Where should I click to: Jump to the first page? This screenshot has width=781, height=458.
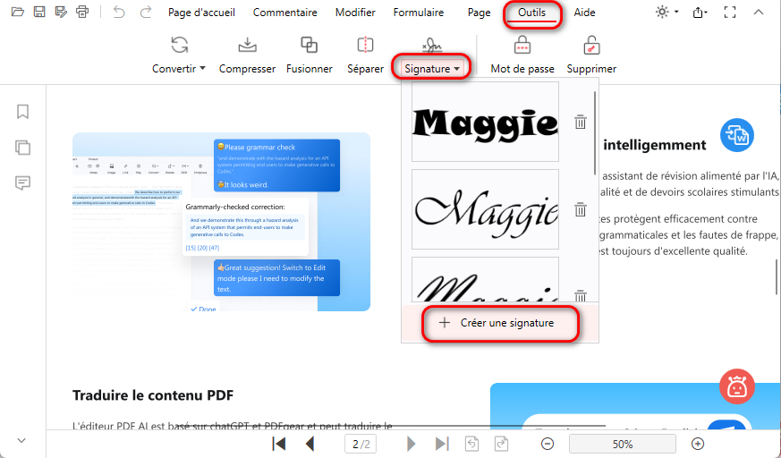[x=279, y=444]
